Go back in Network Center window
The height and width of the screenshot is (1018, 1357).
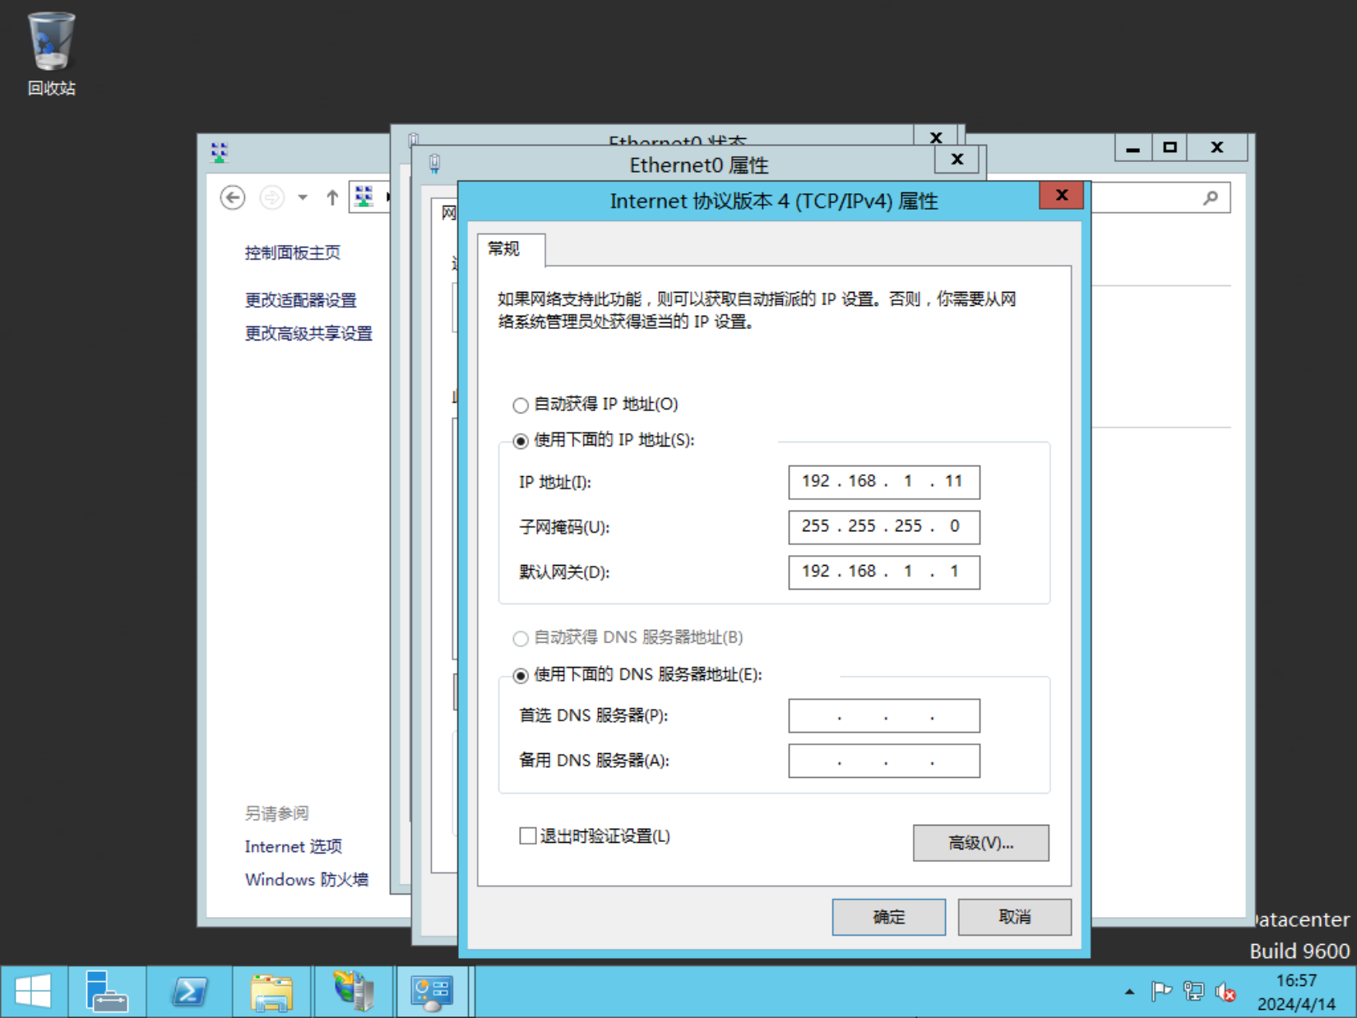[233, 197]
